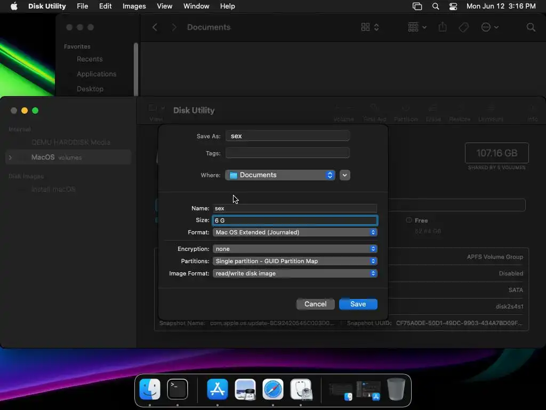The height and width of the screenshot is (410, 546).
Task: Go forward in the Finder Documents window
Action: 174,27
